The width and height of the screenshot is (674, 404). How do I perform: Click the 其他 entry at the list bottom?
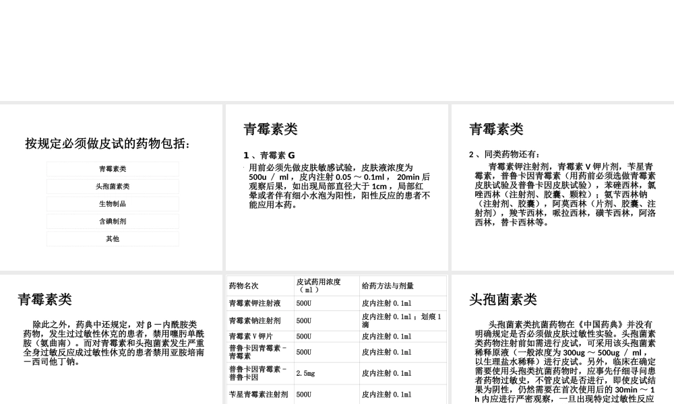click(x=112, y=238)
